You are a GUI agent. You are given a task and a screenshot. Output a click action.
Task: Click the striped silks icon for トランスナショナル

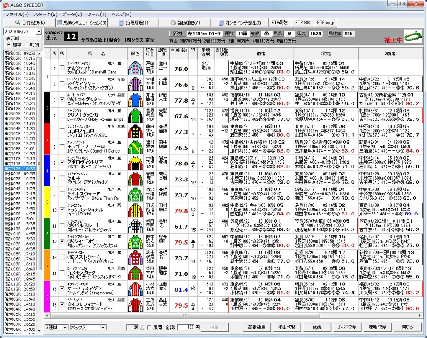coord(136,210)
